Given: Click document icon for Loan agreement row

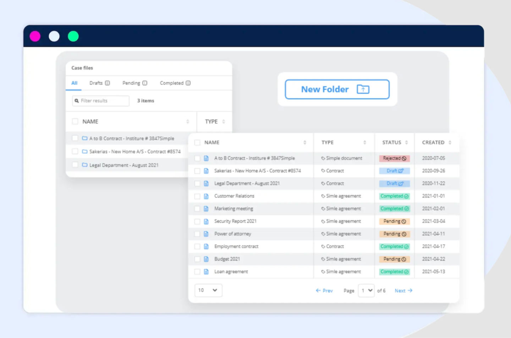Looking at the screenshot, I should tap(206, 272).
